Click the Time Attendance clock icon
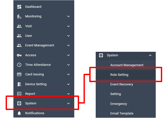This screenshot has width=167, height=121. [x=19, y=65]
